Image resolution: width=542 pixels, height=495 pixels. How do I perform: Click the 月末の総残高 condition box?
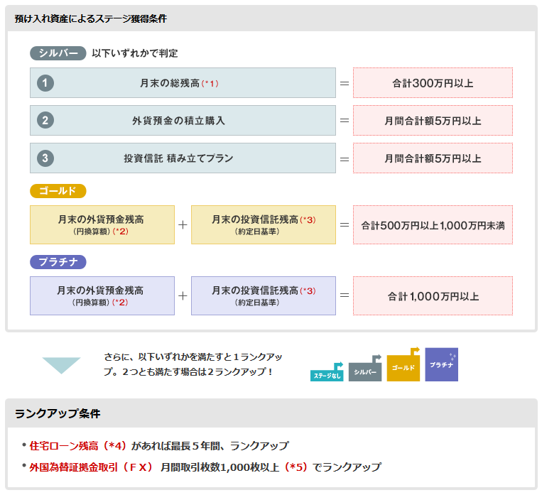[183, 83]
